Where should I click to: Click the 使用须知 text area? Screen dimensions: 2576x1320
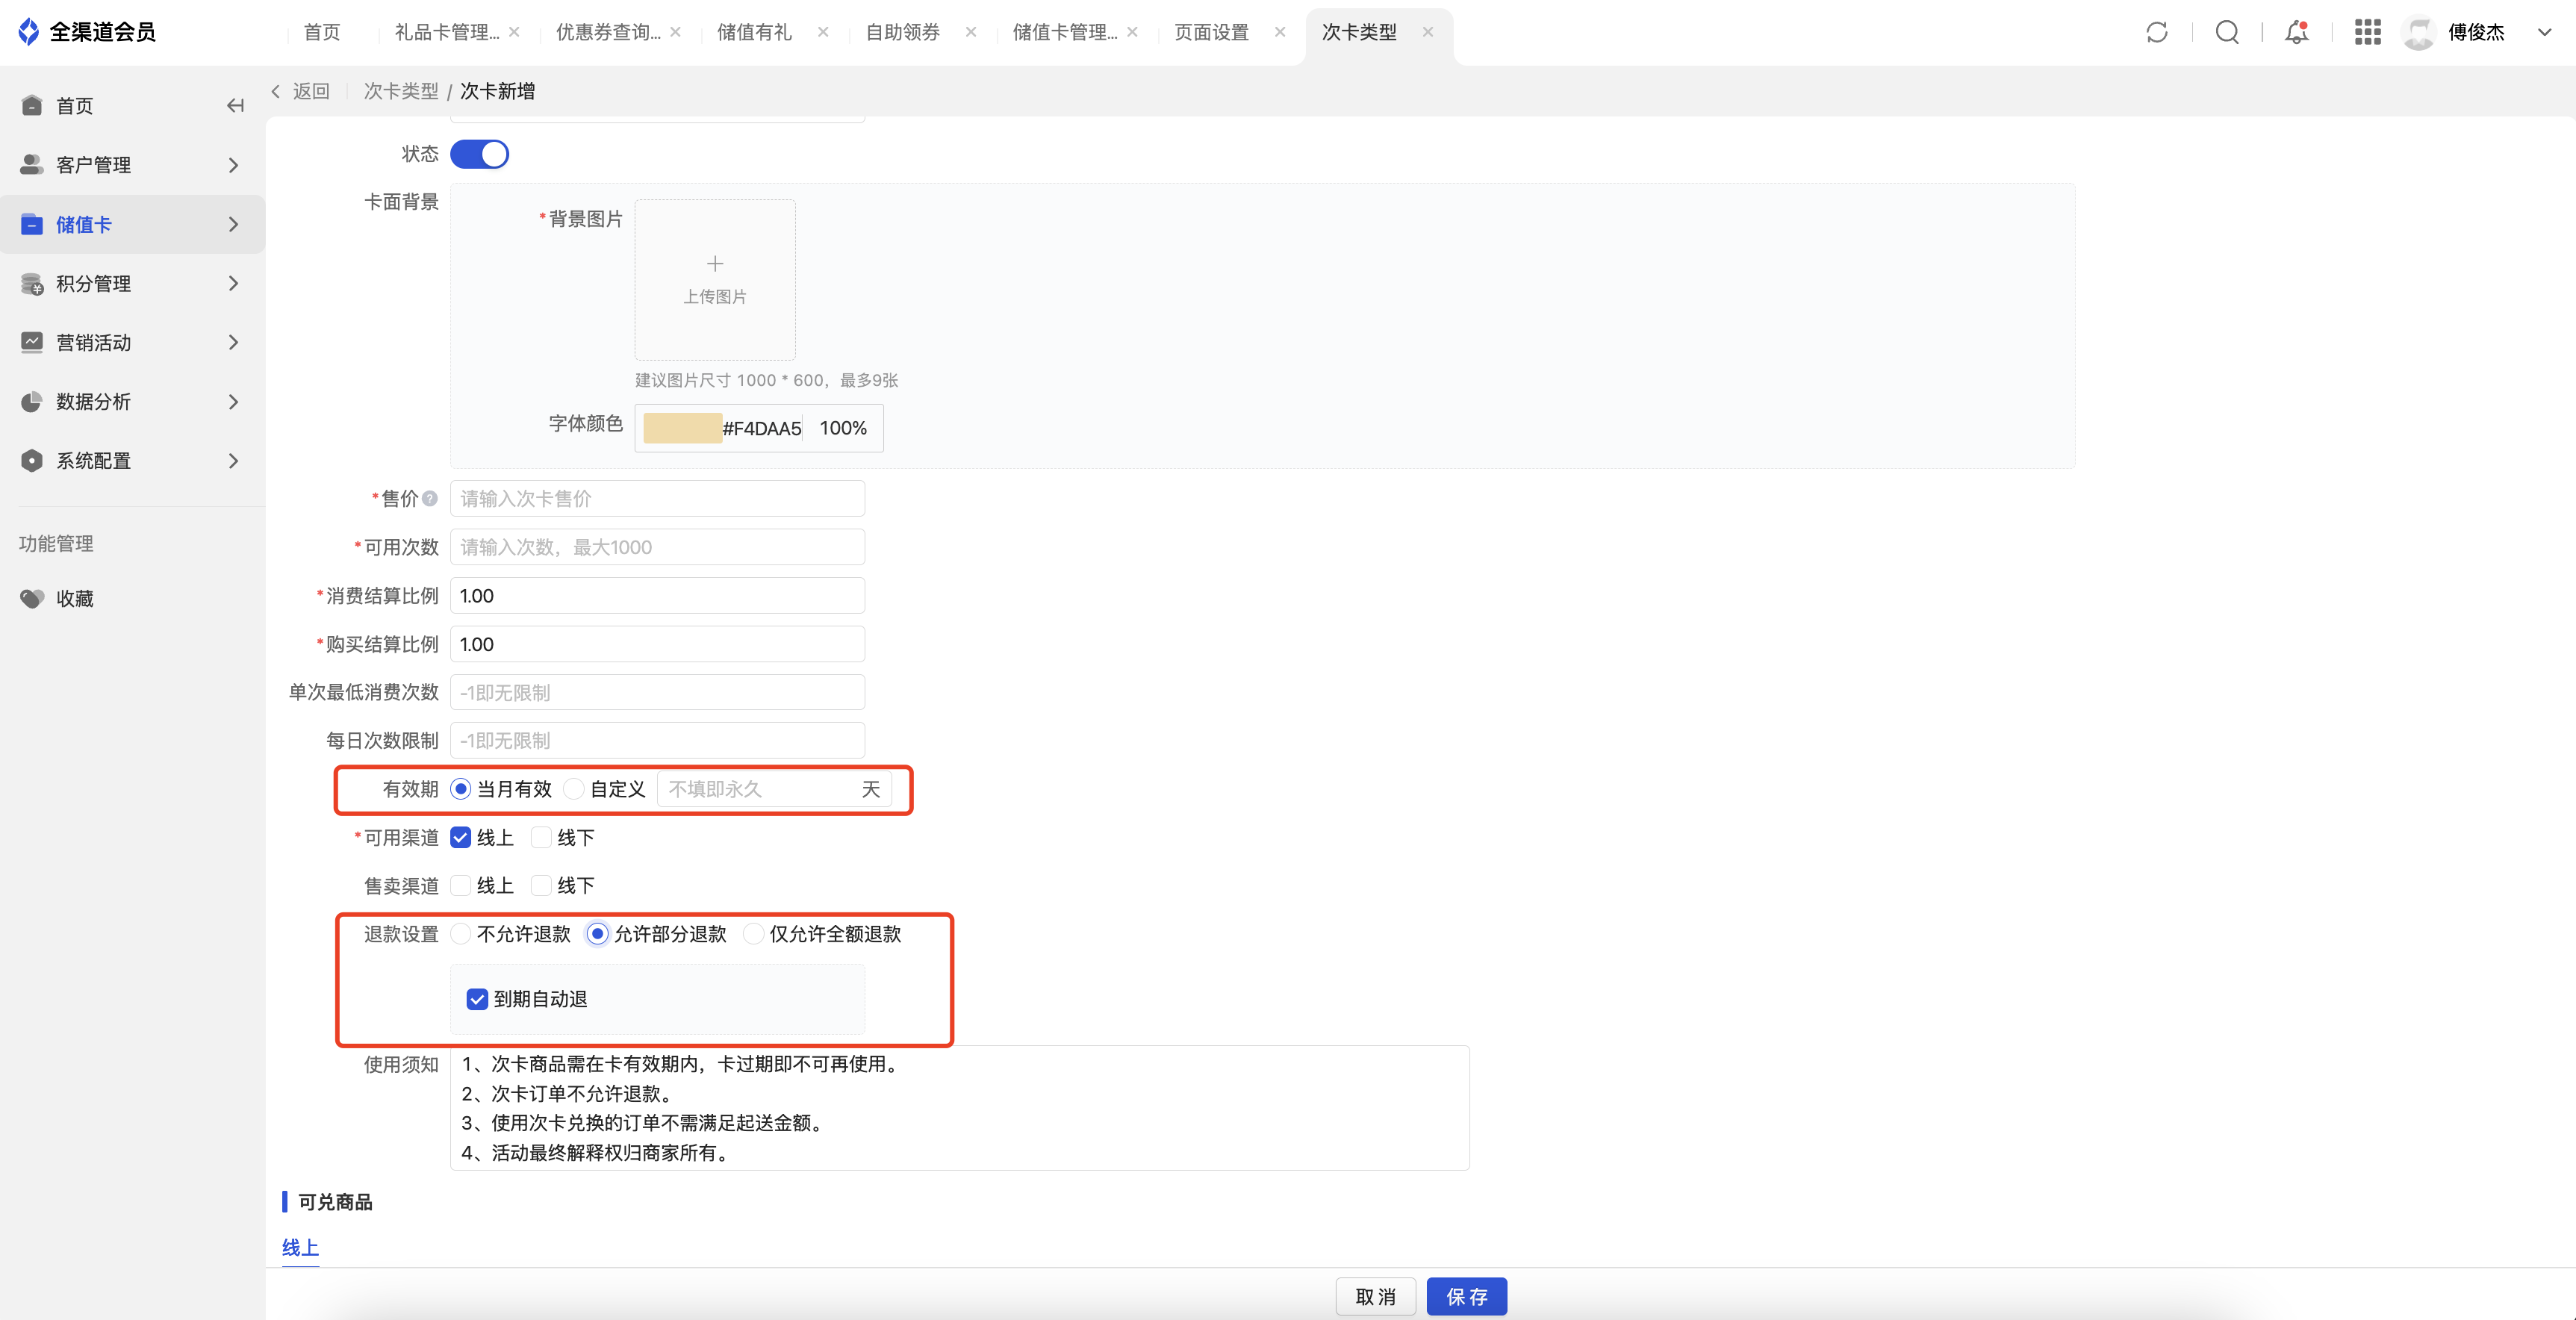coord(959,1108)
